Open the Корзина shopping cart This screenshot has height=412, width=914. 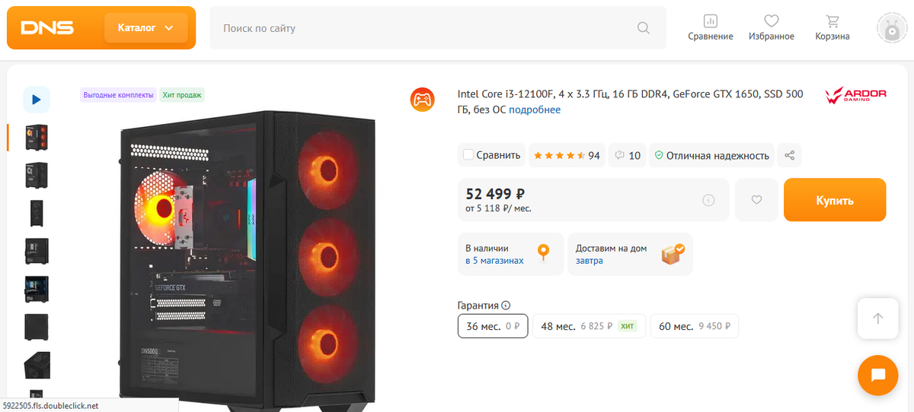(832, 21)
